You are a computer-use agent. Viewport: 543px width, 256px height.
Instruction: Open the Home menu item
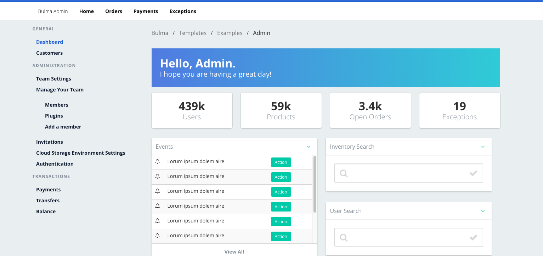point(86,11)
